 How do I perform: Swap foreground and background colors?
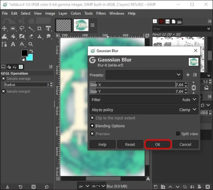31,51
